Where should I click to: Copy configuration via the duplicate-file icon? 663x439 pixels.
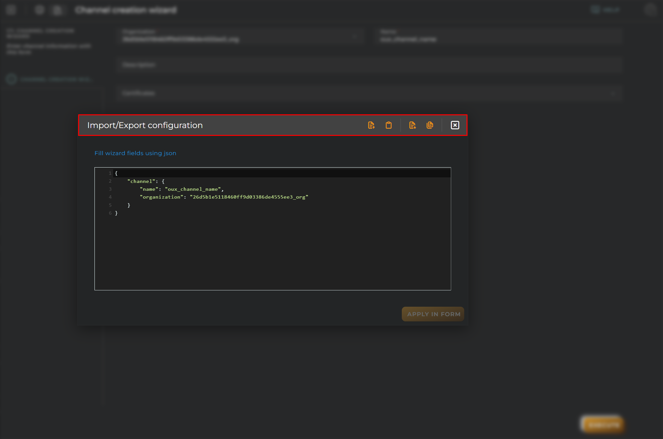[x=430, y=125]
